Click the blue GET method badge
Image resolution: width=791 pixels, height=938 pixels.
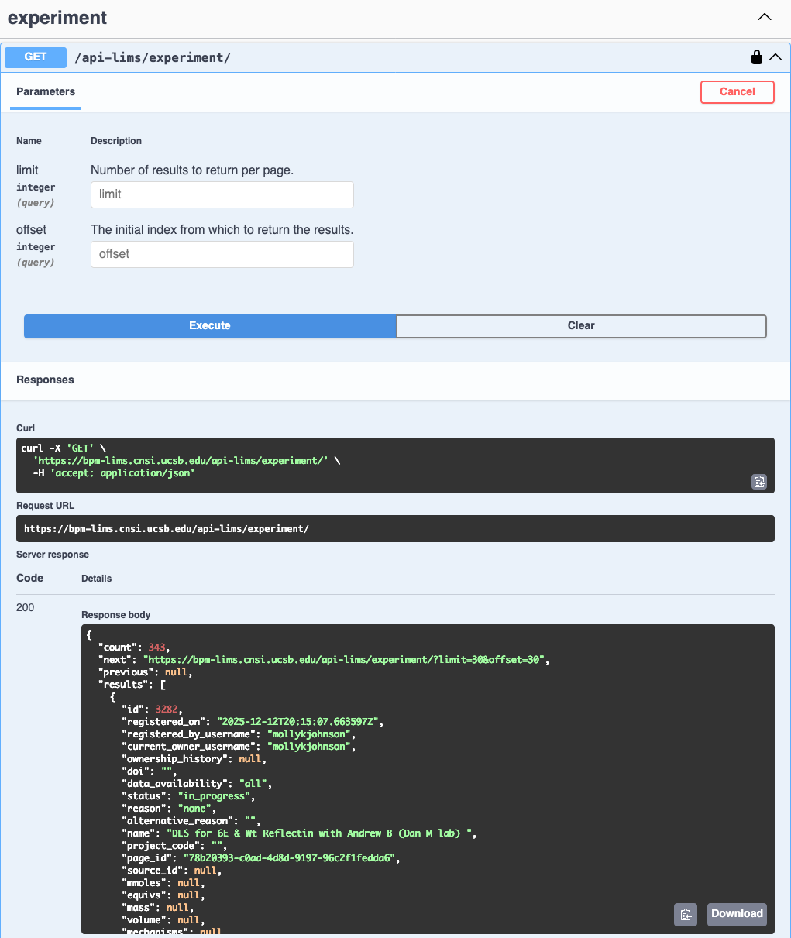[x=35, y=57]
